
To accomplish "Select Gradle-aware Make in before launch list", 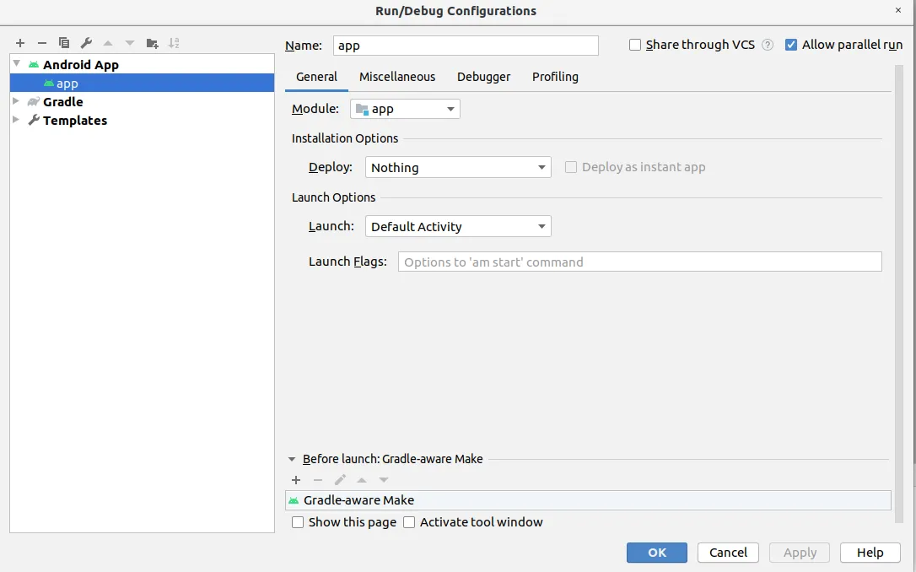I will tap(359, 500).
